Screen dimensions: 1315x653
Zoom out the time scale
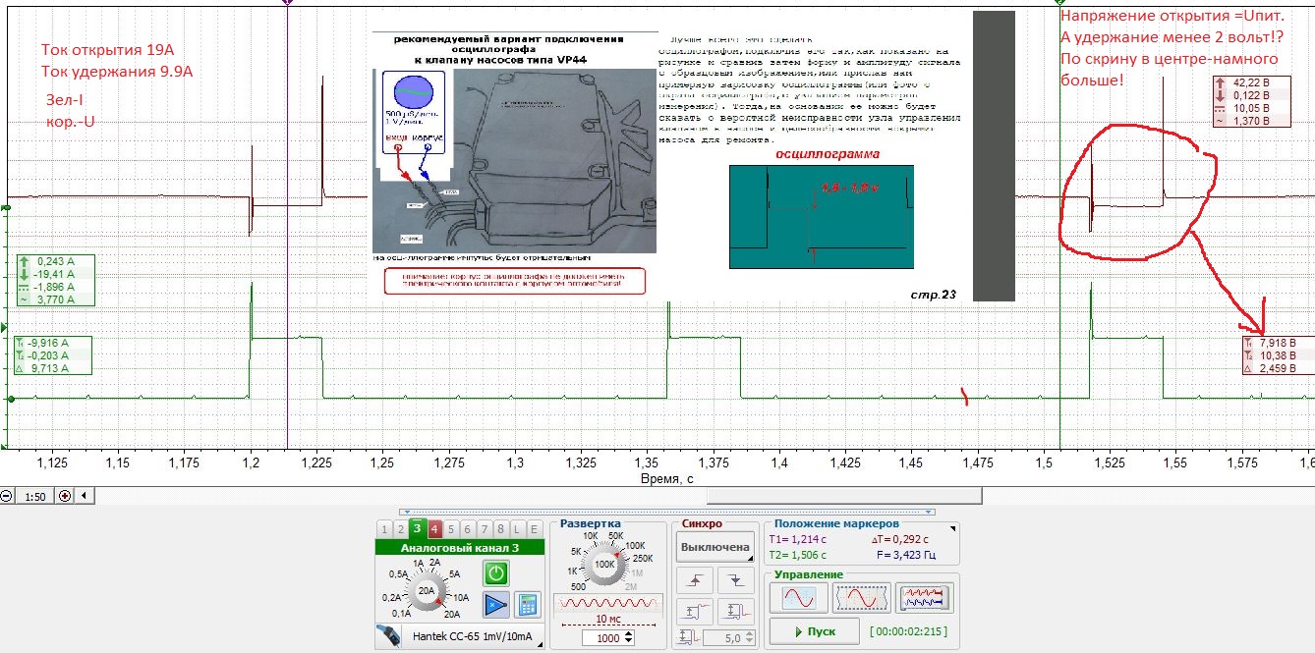tap(6, 496)
